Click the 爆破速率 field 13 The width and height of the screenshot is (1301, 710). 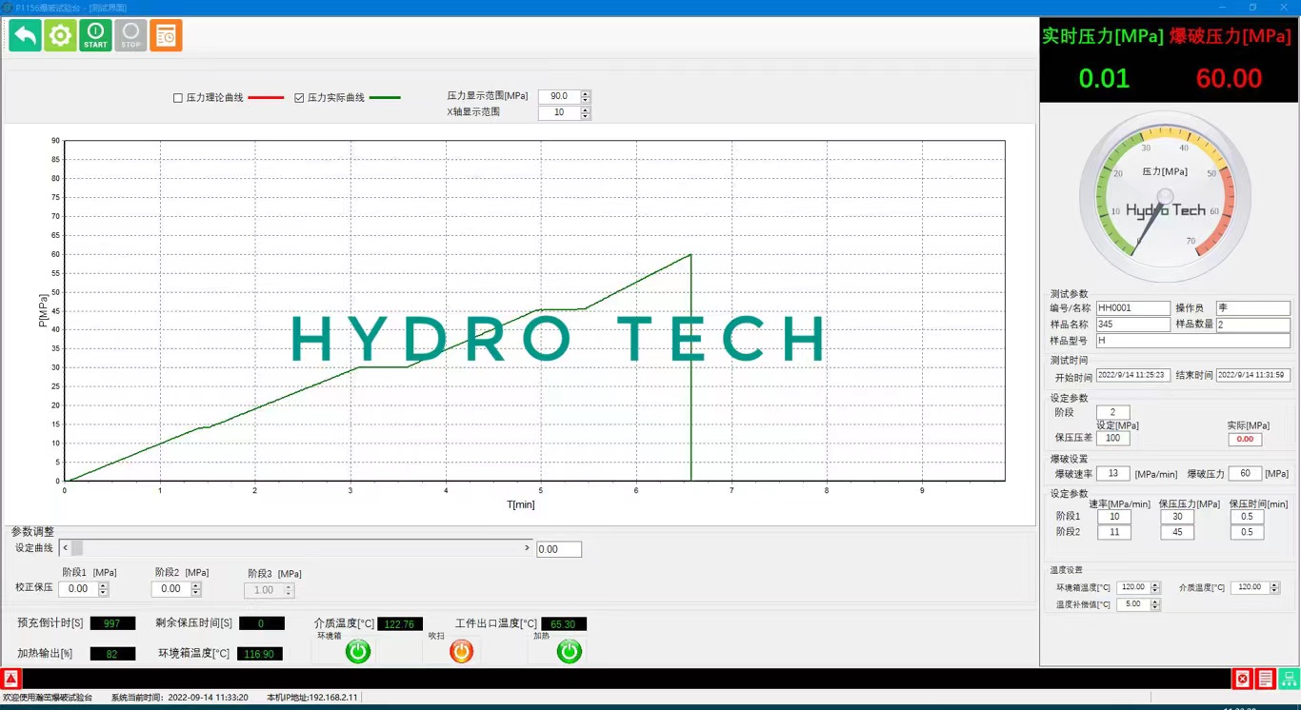pyautogui.click(x=1112, y=473)
